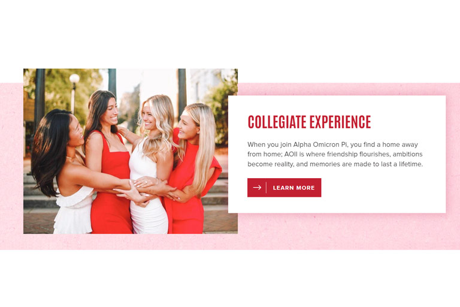This screenshot has height=307, width=460.
Task: Click the vertical divider inside Learn More button
Action: pos(267,188)
